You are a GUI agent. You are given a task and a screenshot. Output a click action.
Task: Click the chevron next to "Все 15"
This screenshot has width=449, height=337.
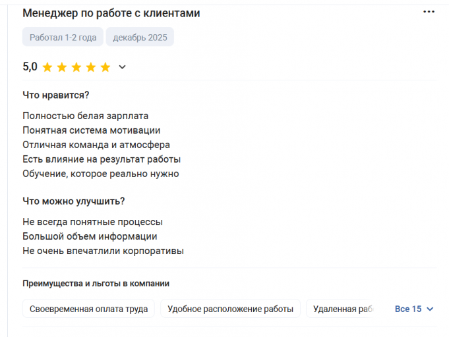coord(431,309)
